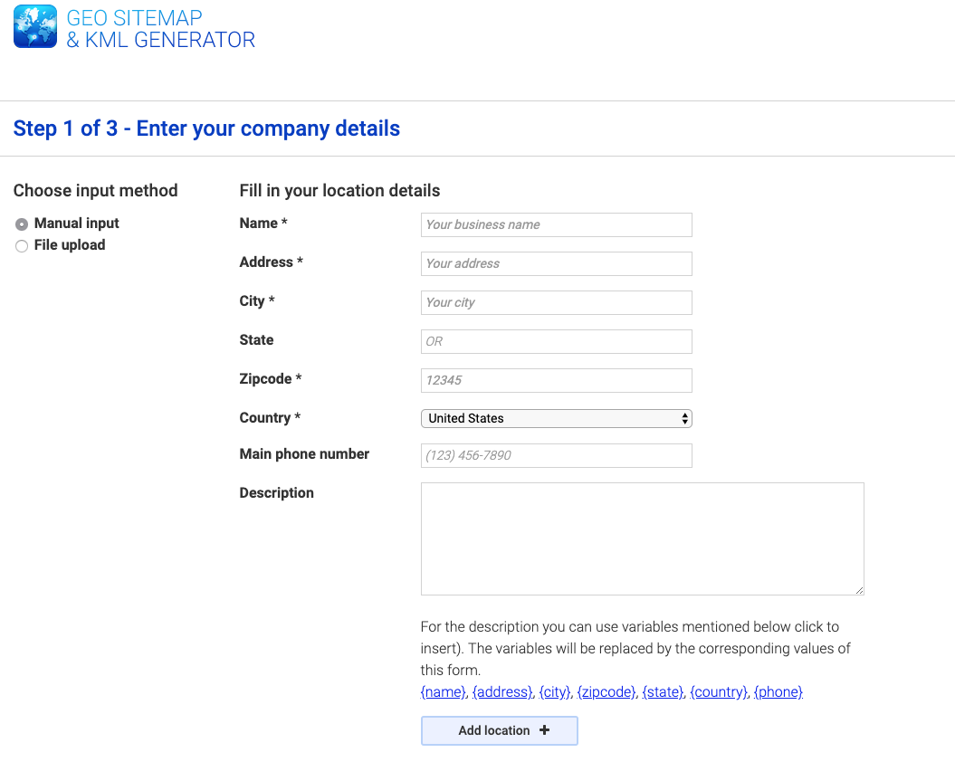This screenshot has width=955, height=762.
Task: Insert the {name} variable
Action: (443, 692)
